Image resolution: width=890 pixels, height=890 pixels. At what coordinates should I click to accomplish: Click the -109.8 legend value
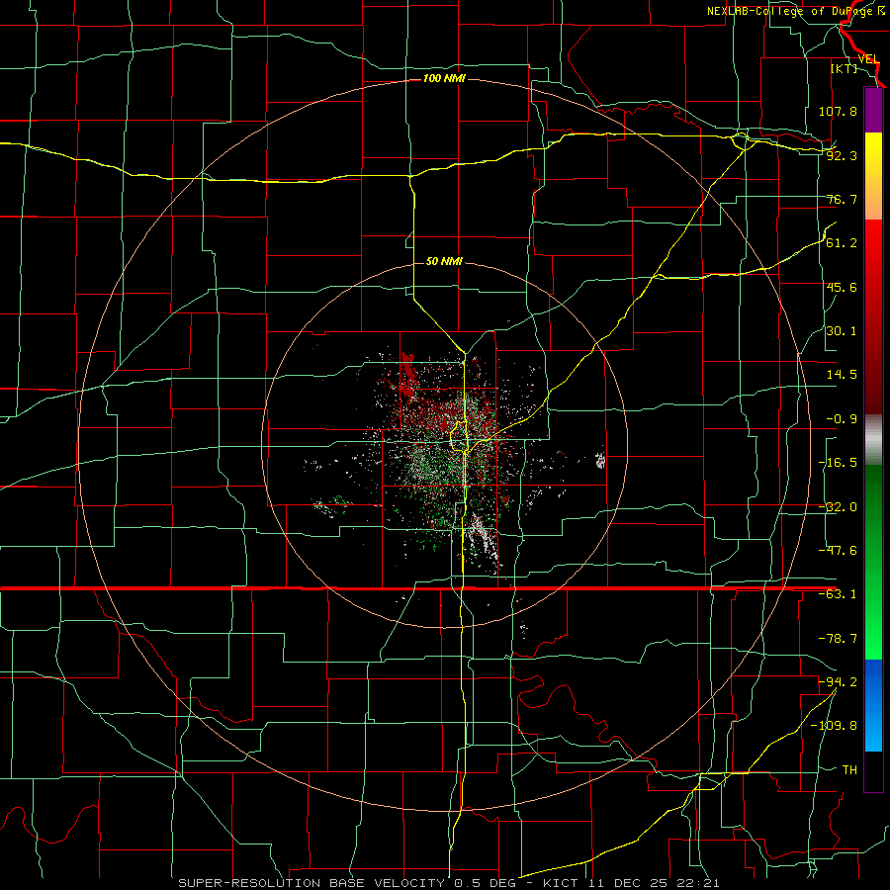[834, 726]
